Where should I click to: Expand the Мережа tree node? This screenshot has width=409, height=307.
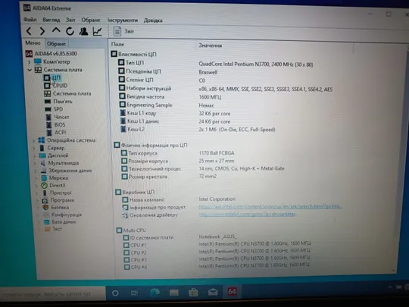point(36,178)
